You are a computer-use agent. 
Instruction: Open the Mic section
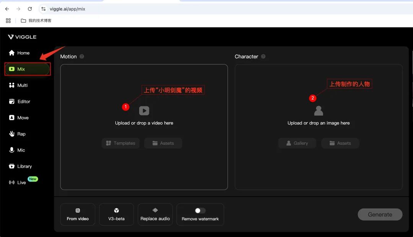[x=17, y=150]
